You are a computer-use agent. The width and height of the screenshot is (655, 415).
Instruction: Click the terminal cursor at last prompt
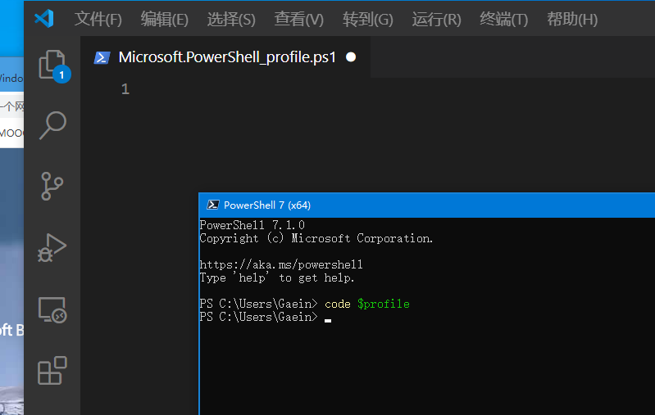[328, 320]
